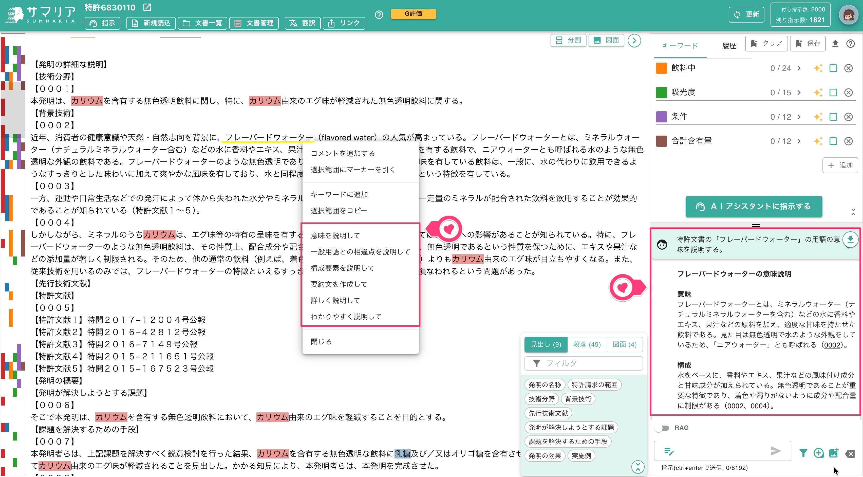
Task: Click the green filter funnel icon near prompt
Action: click(803, 453)
